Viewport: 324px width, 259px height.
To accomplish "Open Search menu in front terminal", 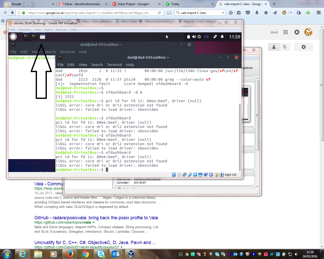I will point(97,65).
